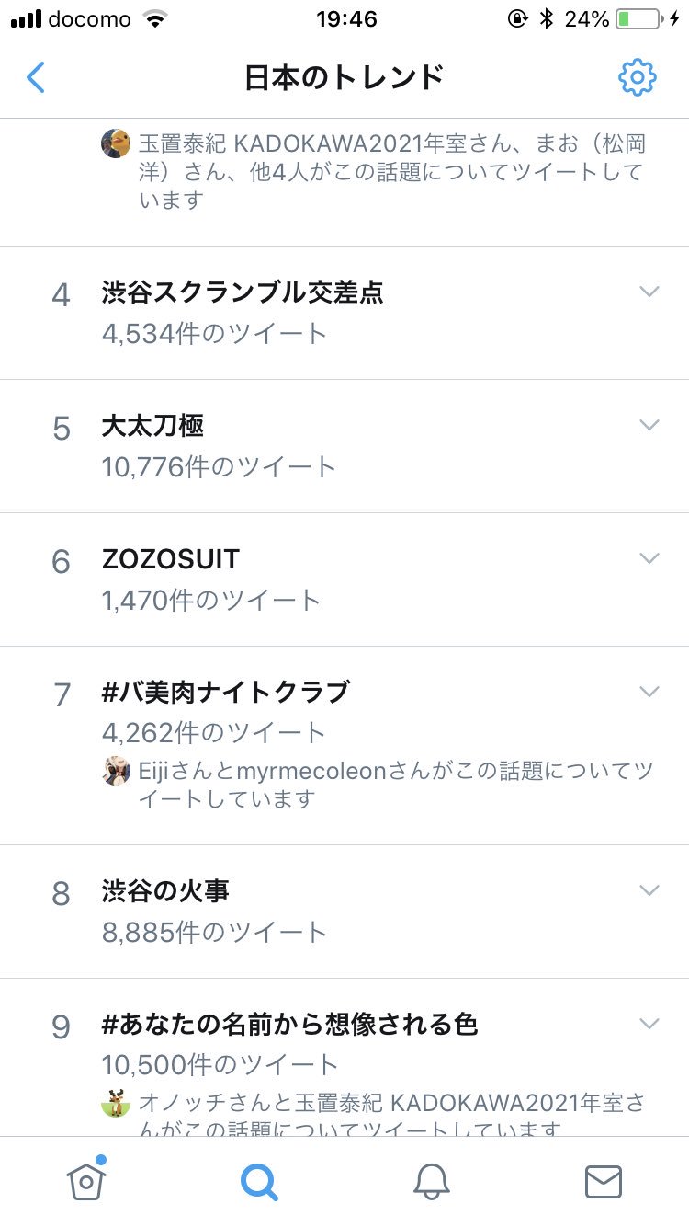This screenshot has height=1227, width=689.
Task: Go to the Home tab icon
Action: click(x=86, y=1181)
